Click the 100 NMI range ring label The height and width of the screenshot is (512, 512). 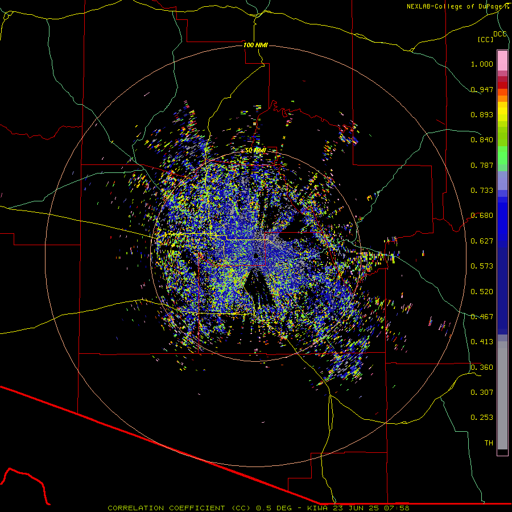point(255,45)
